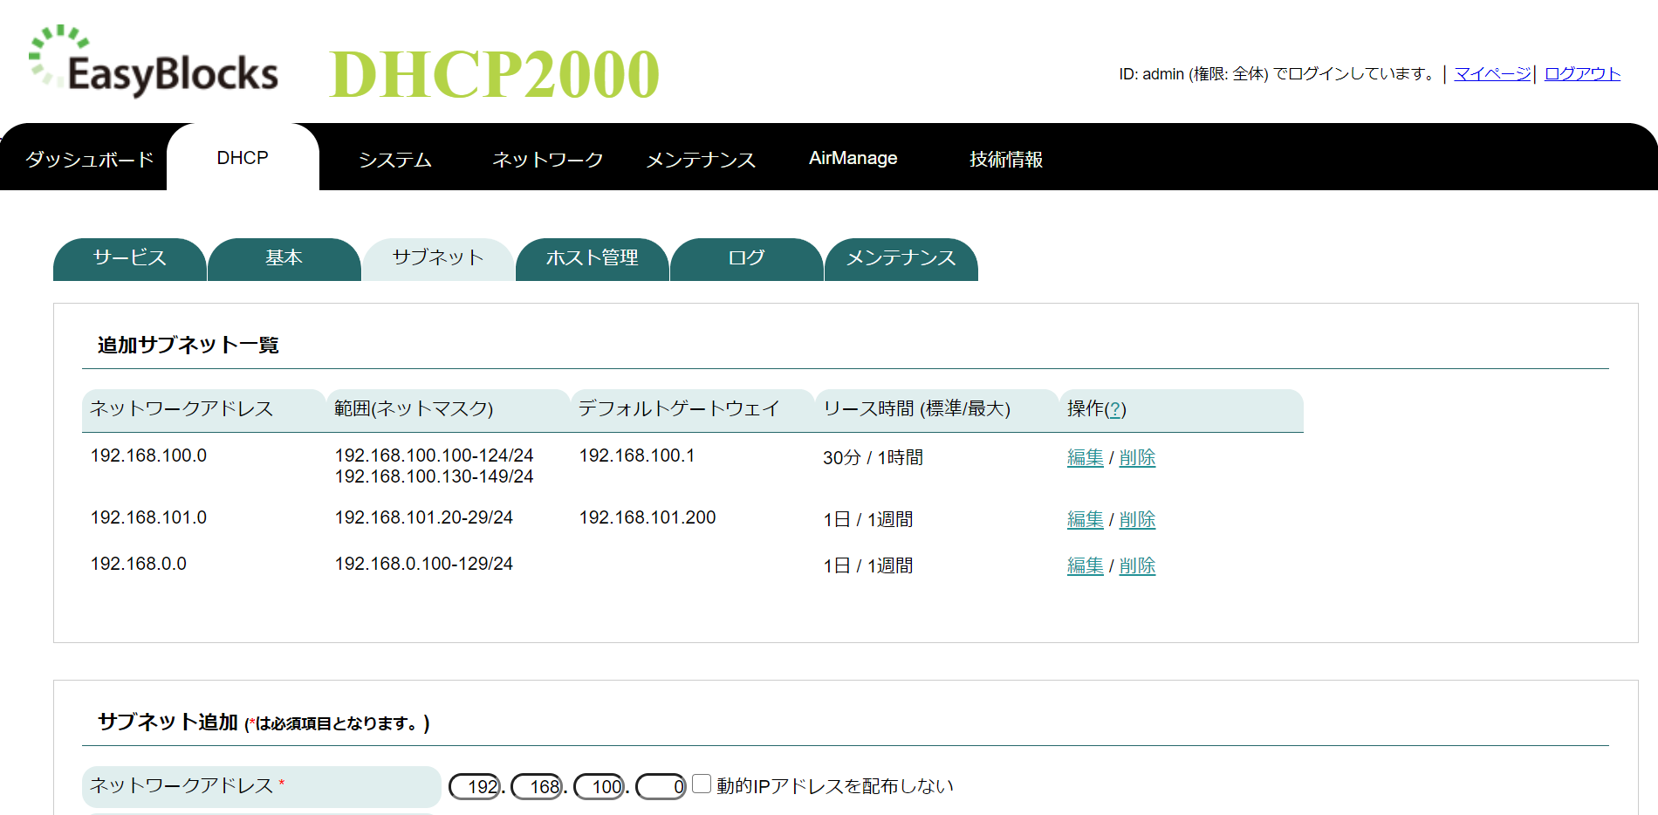Image resolution: width=1658 pixels, height=815 pixels.
Task: Edit the 192.168.100.0 subnet
Action: click(1086, 457)
